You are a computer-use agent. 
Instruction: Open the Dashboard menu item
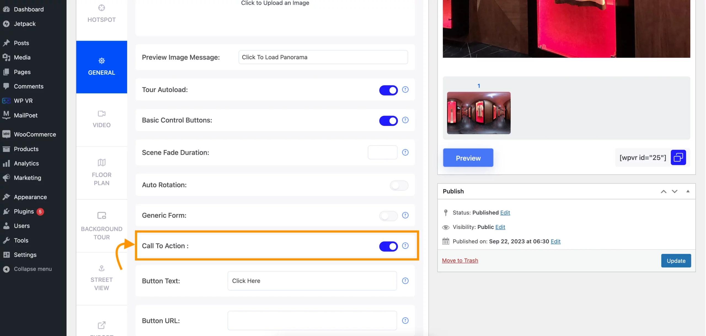(28, 9)
